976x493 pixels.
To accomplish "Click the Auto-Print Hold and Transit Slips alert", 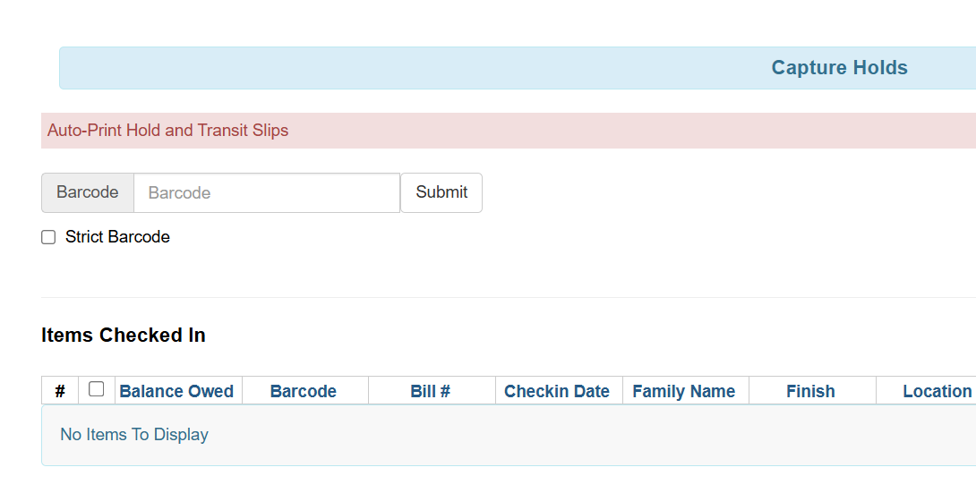I will (x=168, y=131).
